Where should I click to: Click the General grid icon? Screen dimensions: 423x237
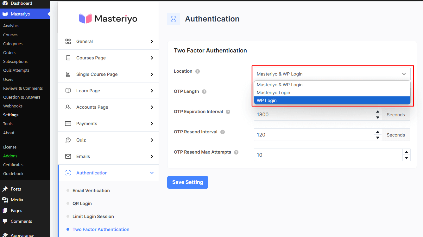tap(68, 41)
